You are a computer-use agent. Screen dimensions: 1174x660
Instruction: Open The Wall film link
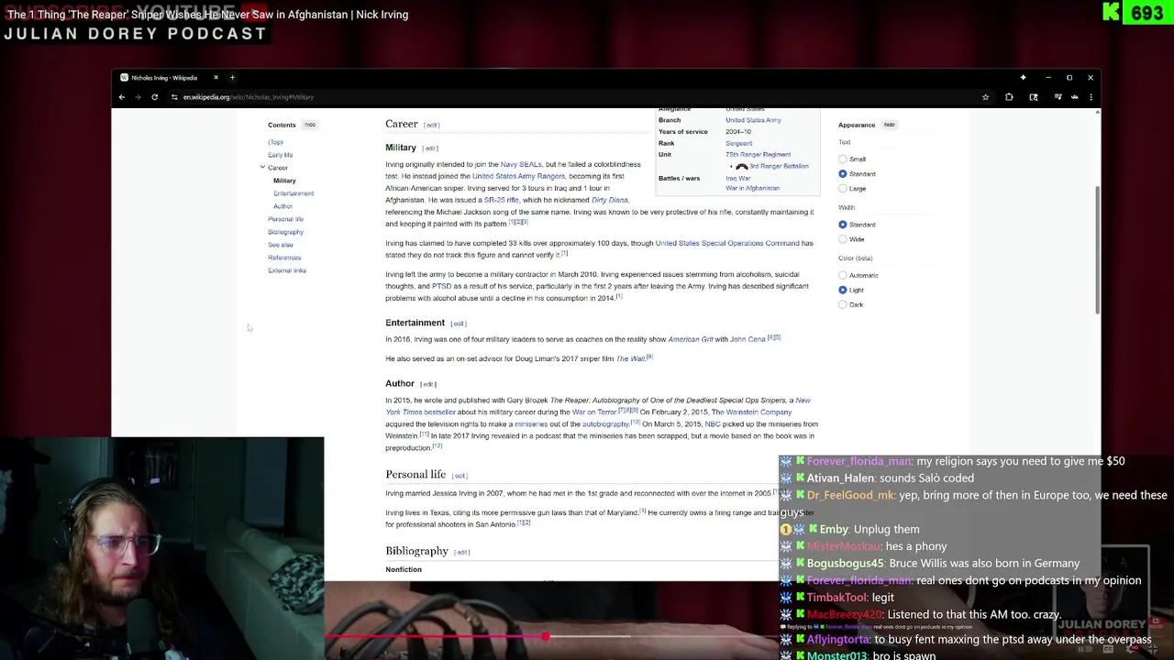pyautogui.click(x=630, y=359)
